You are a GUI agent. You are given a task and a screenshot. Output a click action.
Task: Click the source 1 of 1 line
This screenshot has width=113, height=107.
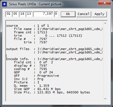[x=28, y=26]
